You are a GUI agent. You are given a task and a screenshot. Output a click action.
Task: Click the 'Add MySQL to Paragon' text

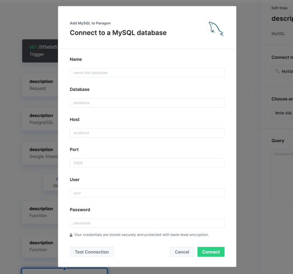90,23
